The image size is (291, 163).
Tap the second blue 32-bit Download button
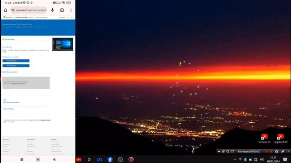(x=16, y=66)
